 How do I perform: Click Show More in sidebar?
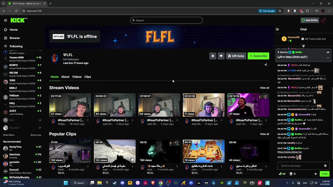(x=9, y=135)
